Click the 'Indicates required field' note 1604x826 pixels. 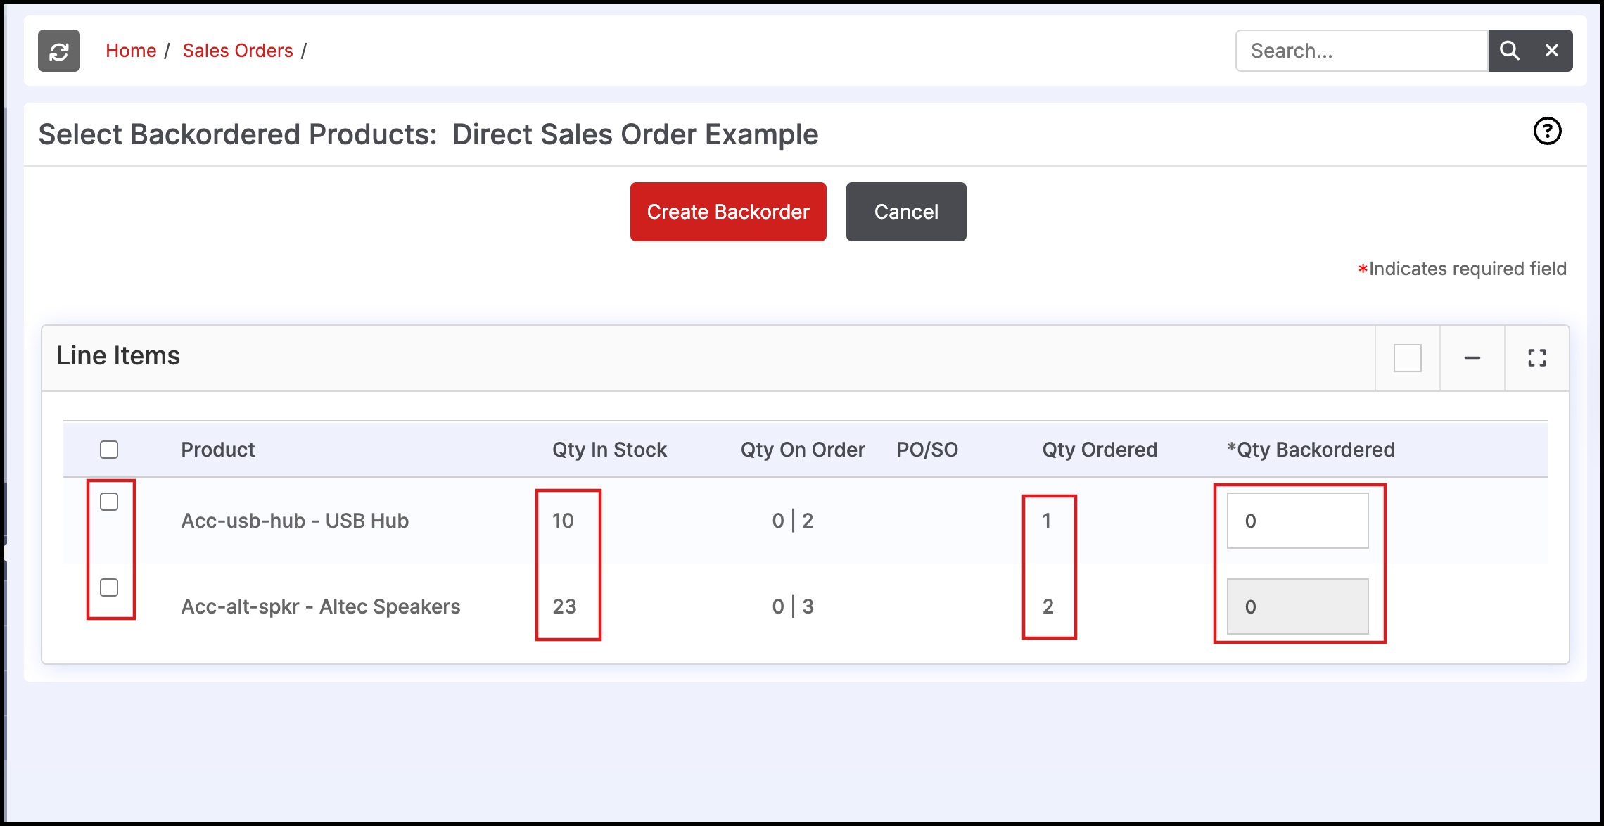1462,269
